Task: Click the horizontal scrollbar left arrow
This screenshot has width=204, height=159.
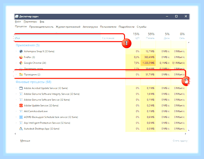Action: tap(15, 134)
